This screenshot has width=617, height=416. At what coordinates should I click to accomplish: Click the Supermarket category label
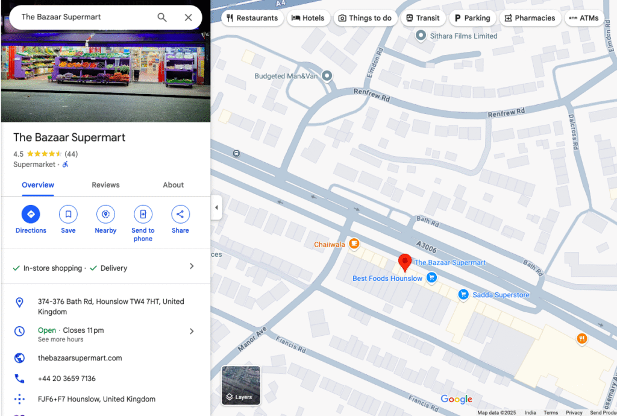click(x=34, y=165)
